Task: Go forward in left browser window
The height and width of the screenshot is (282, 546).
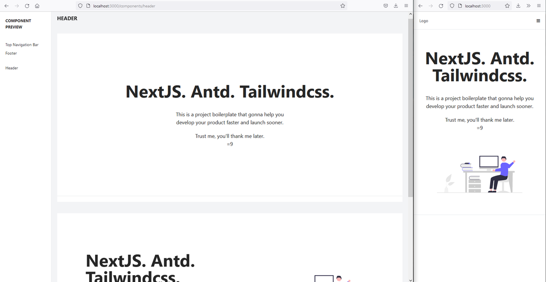Action: [x=17, y=6]
